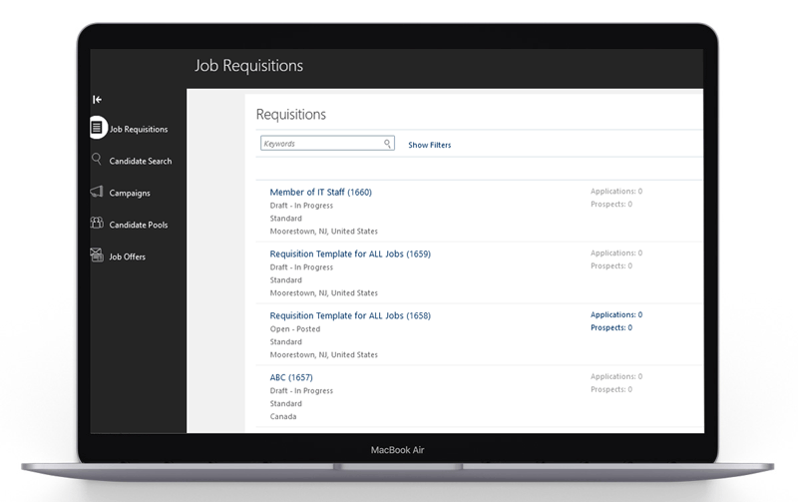Viewport: 798px width, 502px height.
Task: Click Draft - In Progress under ABC (1657)
Action: (301, 391)
